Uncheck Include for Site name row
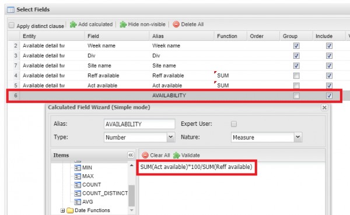Screen dimensions: 350x215 (x=329, y=66)
